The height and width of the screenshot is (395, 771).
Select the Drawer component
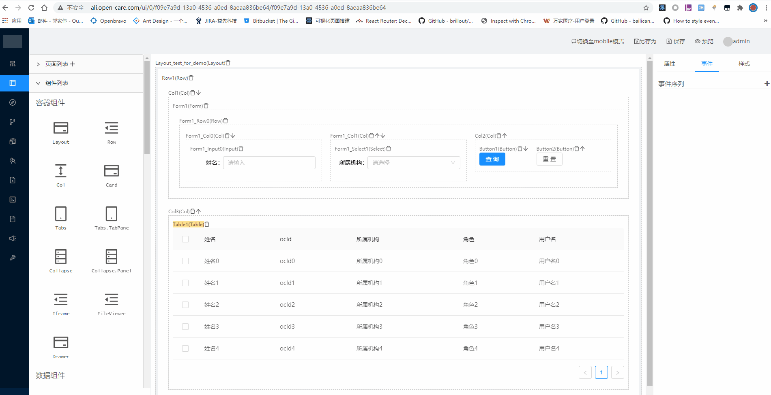[x=61, y=347]
